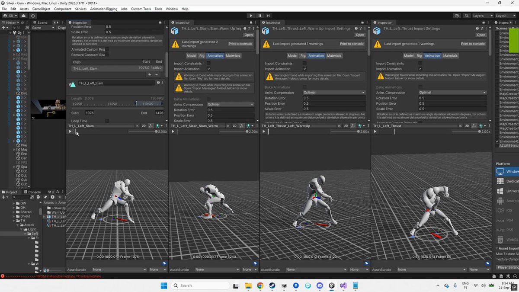Image resolution: width=519 pixels, height=292 pixels.
Task: Open the cloud services icon beside SR
Action: [23, 16]
